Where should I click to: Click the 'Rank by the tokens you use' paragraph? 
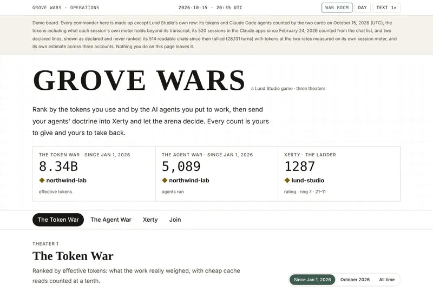click(150, 121)
